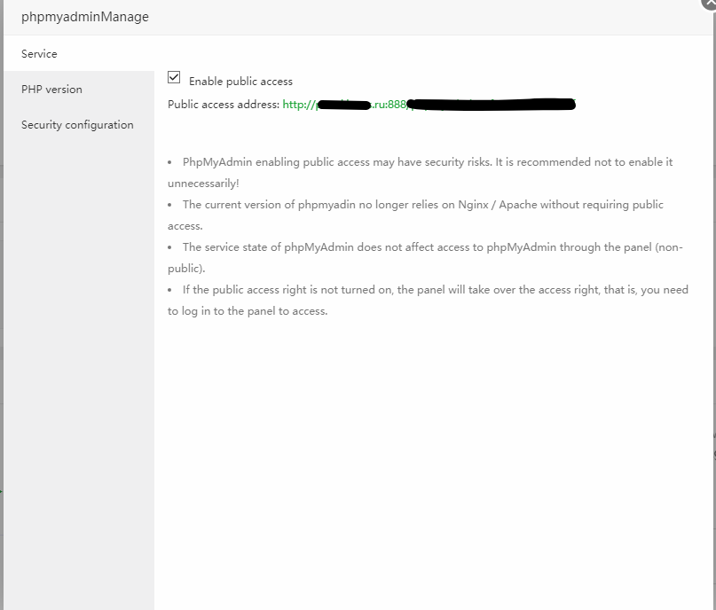Click the phpmyadminManage dialog title
Screen dimensions: 716x610
(85, 17)
